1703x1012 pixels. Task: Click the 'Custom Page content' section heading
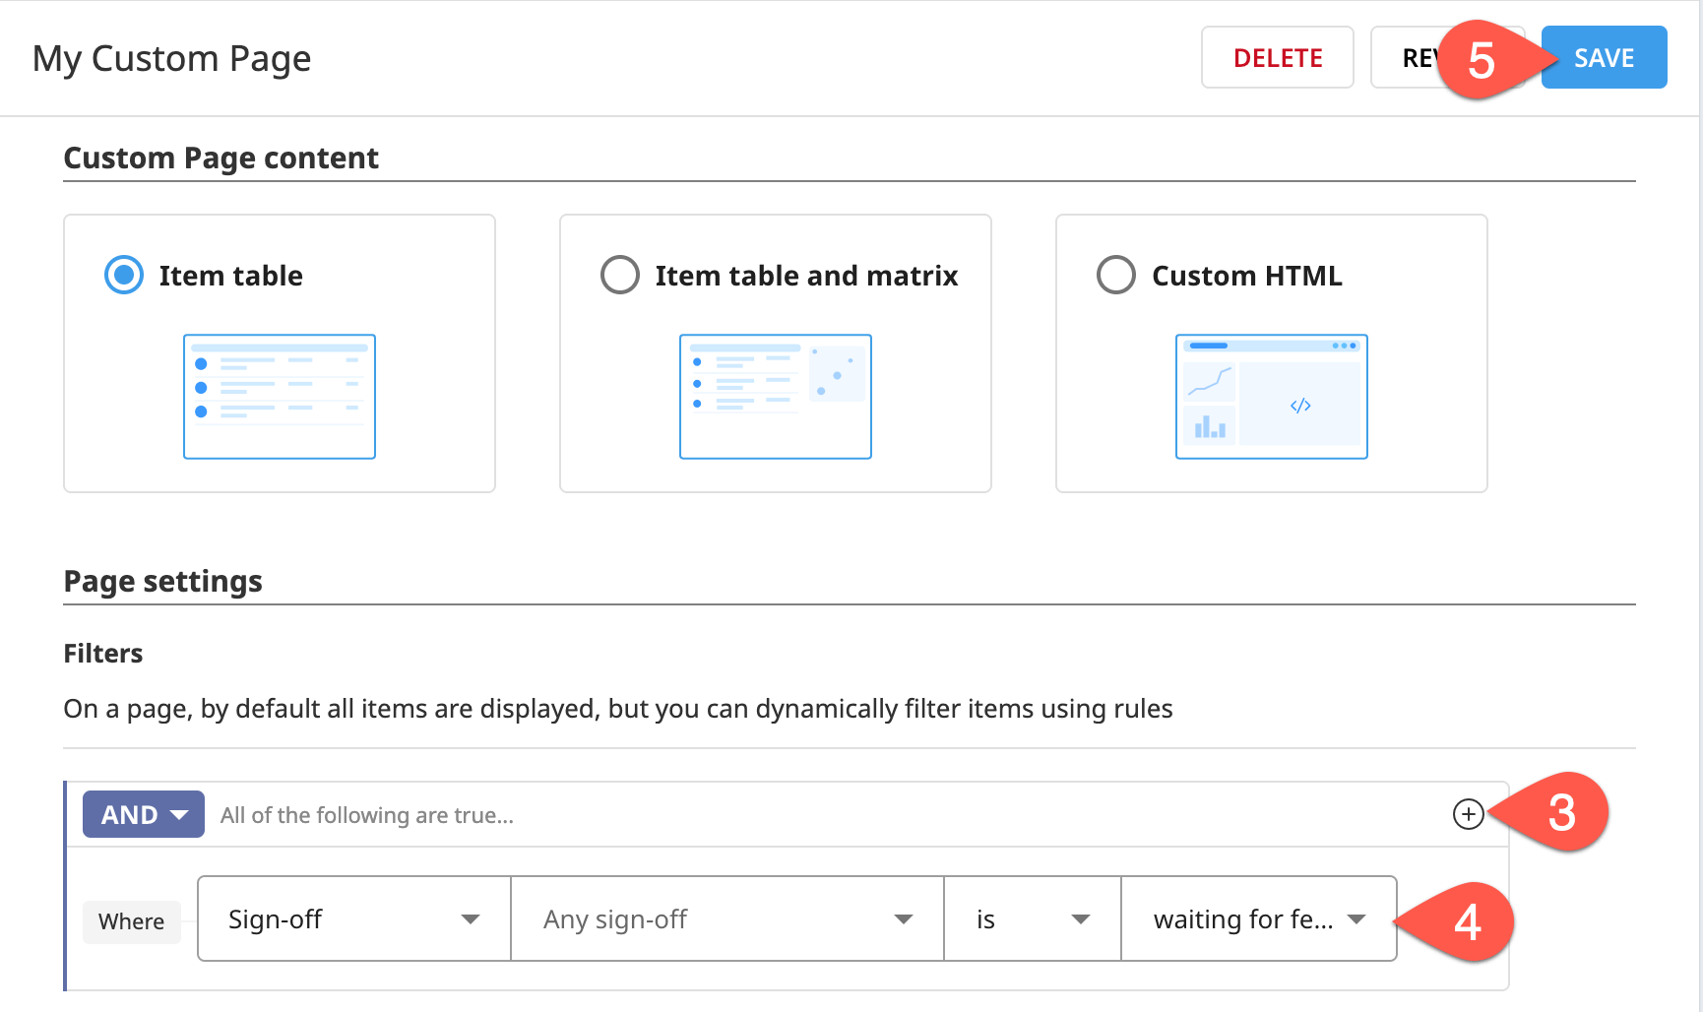pyautogui.click(x=221, y=158)
